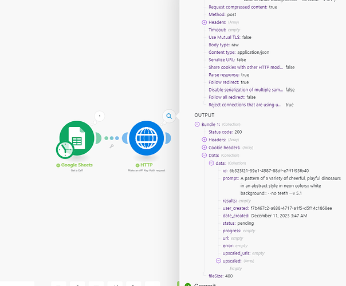Open the Google Sheets module
346x286 pixels.
click(77, 138)
